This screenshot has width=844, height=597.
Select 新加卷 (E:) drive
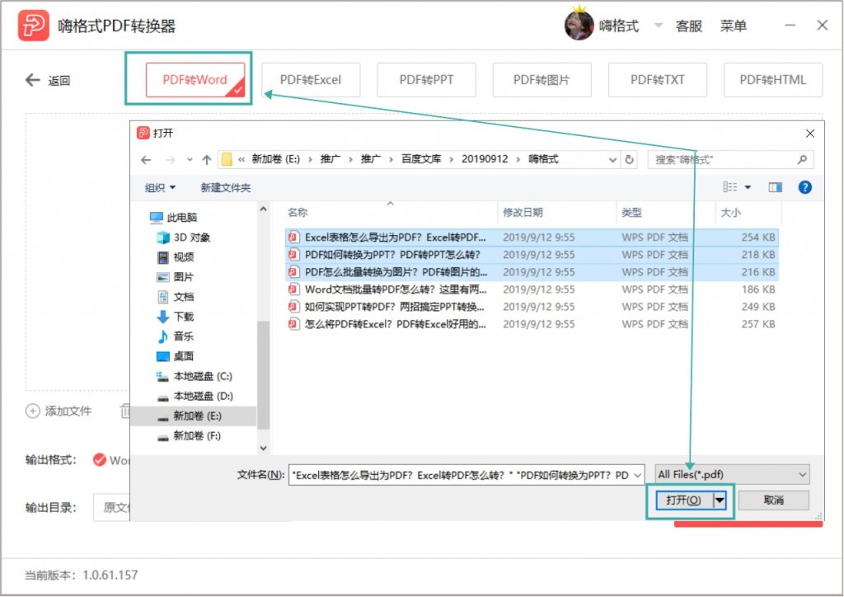point(193,416)
